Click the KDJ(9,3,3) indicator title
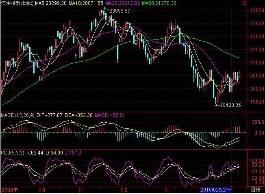Image resolution: width=265 pixels, height=194 pixels. click(x=13, y=153)
